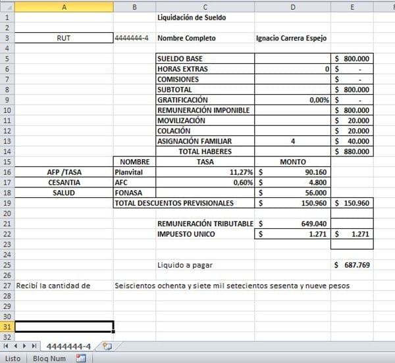Click the 'COLACIÓN' label cell
This screenshot has width=395, height=363.
[205, 131]
